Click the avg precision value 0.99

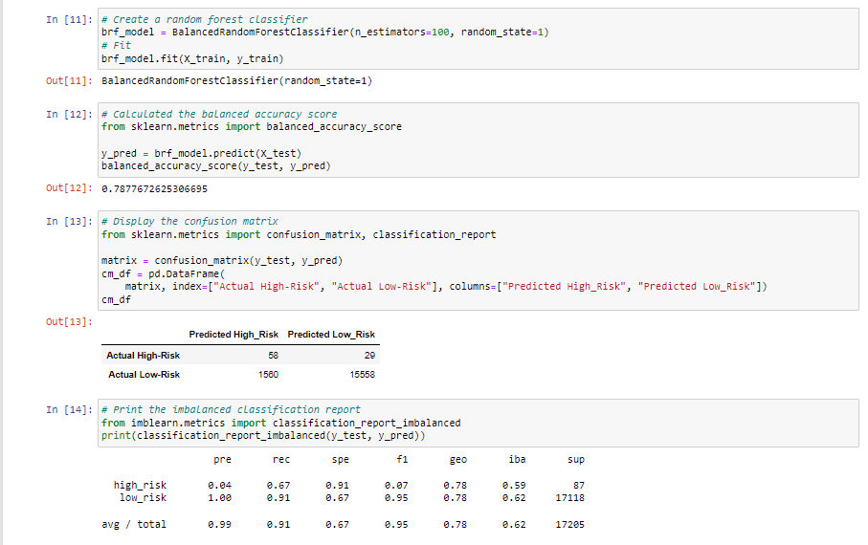[220, 525]
